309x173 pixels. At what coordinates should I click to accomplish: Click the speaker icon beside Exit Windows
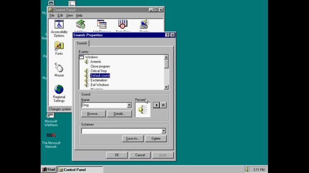pyautogui.click(x=86, y=85)
